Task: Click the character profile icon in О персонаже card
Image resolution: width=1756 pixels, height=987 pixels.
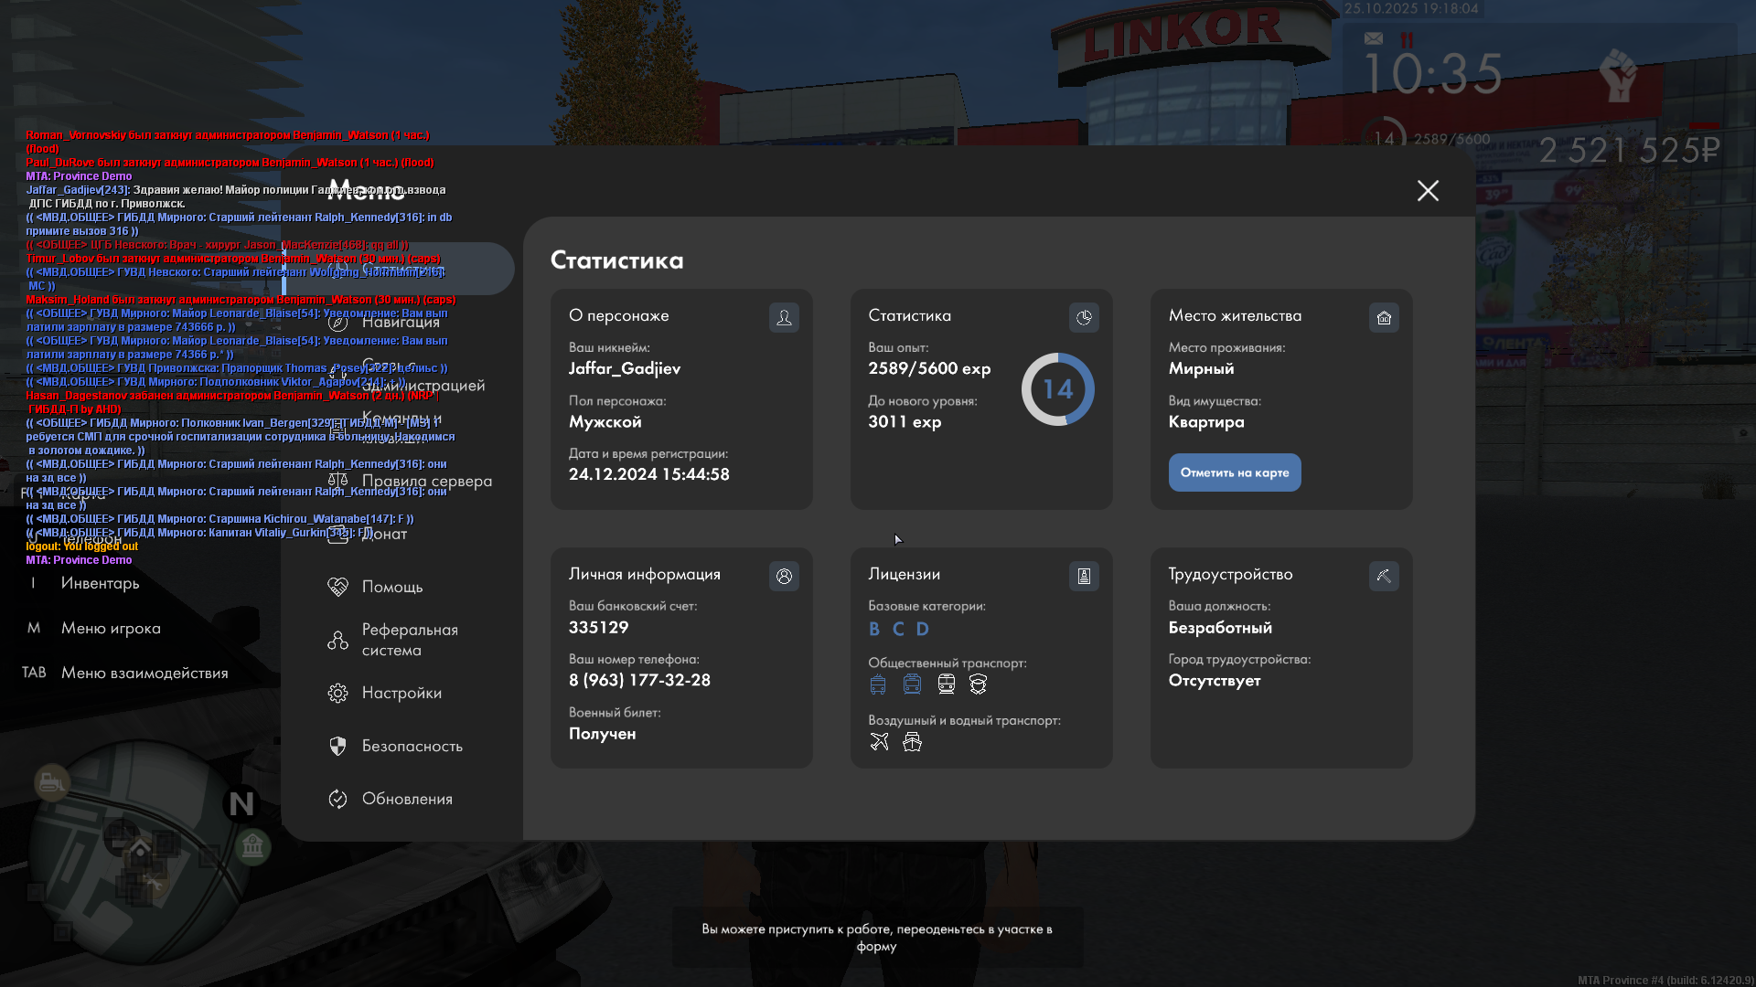Action: (784, 317)
